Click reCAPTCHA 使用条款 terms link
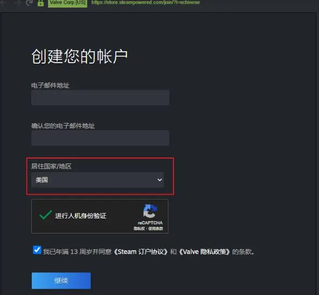Viewport: 319px width, 295px height. pyautogui.click(x=156, y=229)
